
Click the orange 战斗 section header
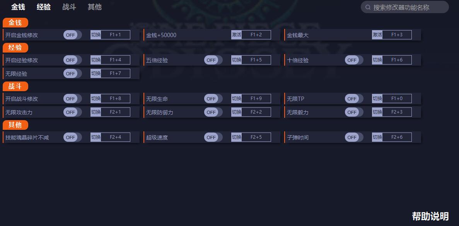pos(15,87)
